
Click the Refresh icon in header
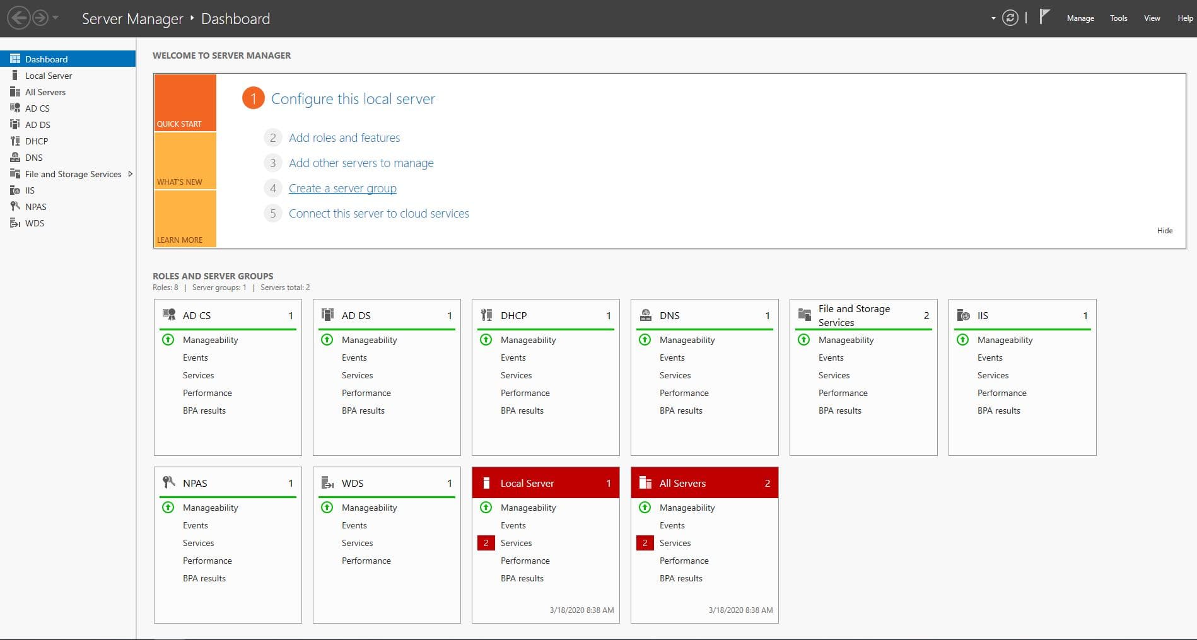coord(1010,18)
